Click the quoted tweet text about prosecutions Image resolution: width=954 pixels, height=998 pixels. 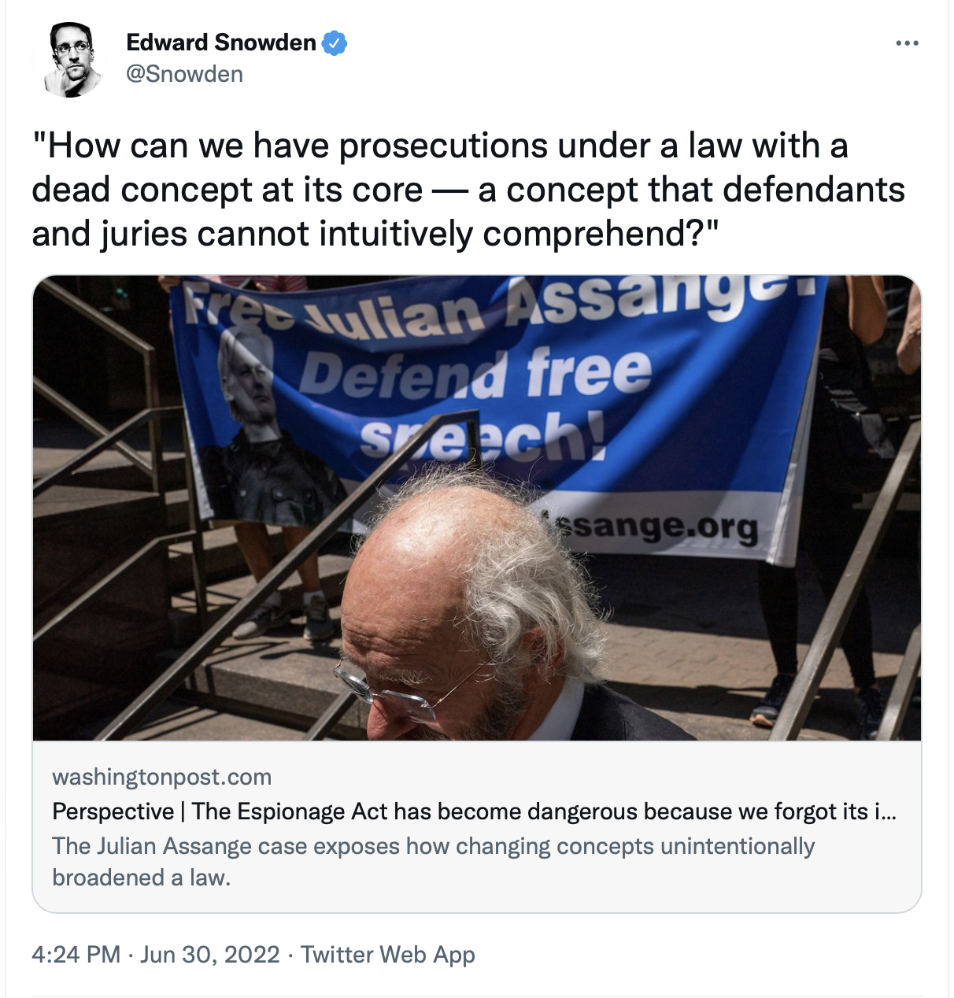(469, 190)
